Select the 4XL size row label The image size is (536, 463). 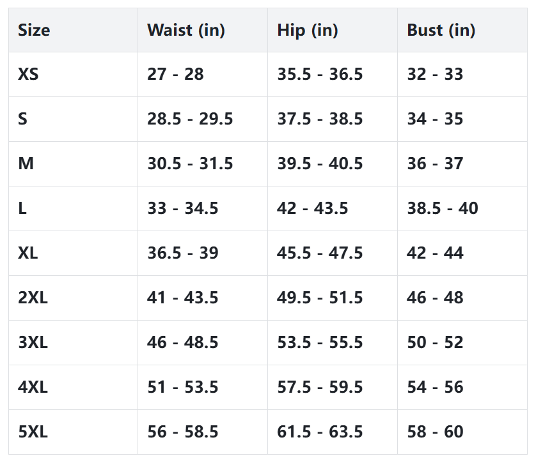33,388
